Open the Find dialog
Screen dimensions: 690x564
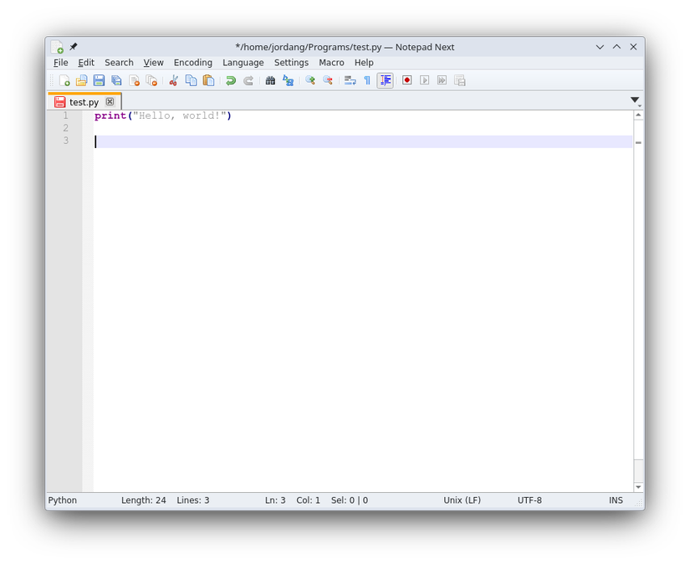coord(270,79)
